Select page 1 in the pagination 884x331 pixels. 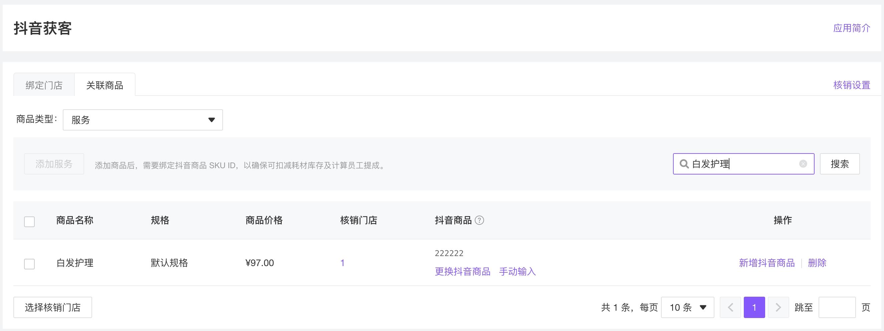754,307
